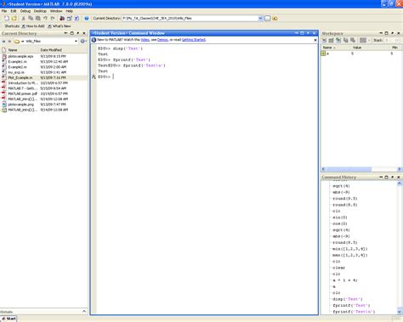Click Command History scroll up arrow
Viewport: 403px width, 322px height.
[400, 184]
